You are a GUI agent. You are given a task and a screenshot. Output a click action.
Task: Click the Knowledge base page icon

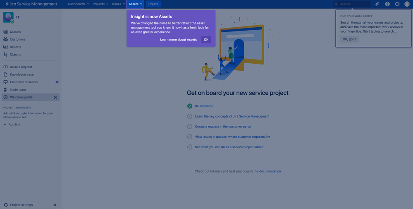tap(5, 74)
